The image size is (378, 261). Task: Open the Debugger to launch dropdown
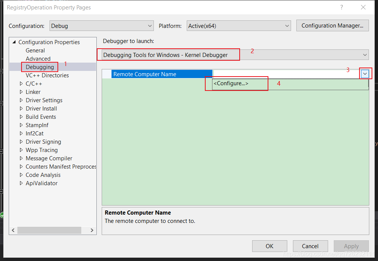235,55
